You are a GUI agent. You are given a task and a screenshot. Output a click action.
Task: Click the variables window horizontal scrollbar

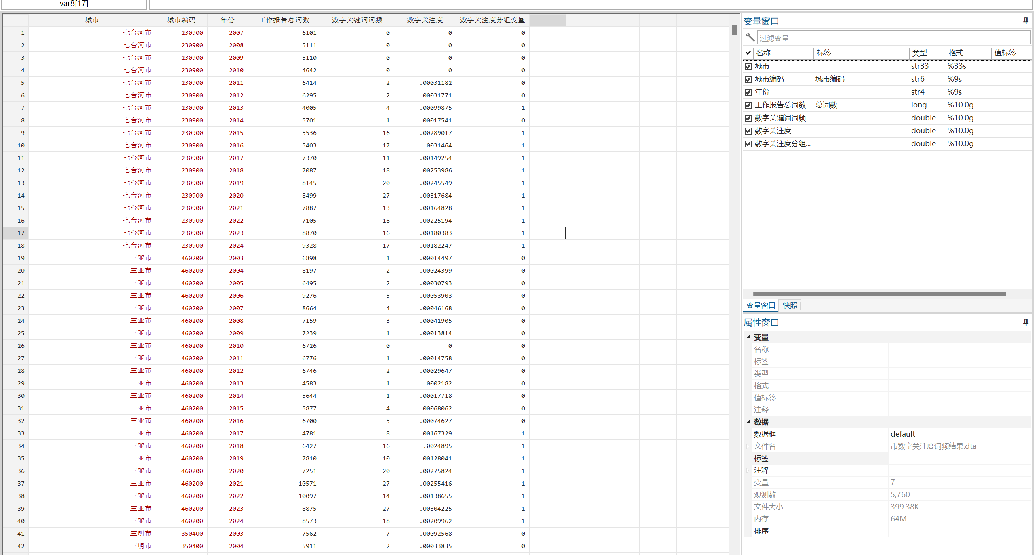click(x=879, y=294)
